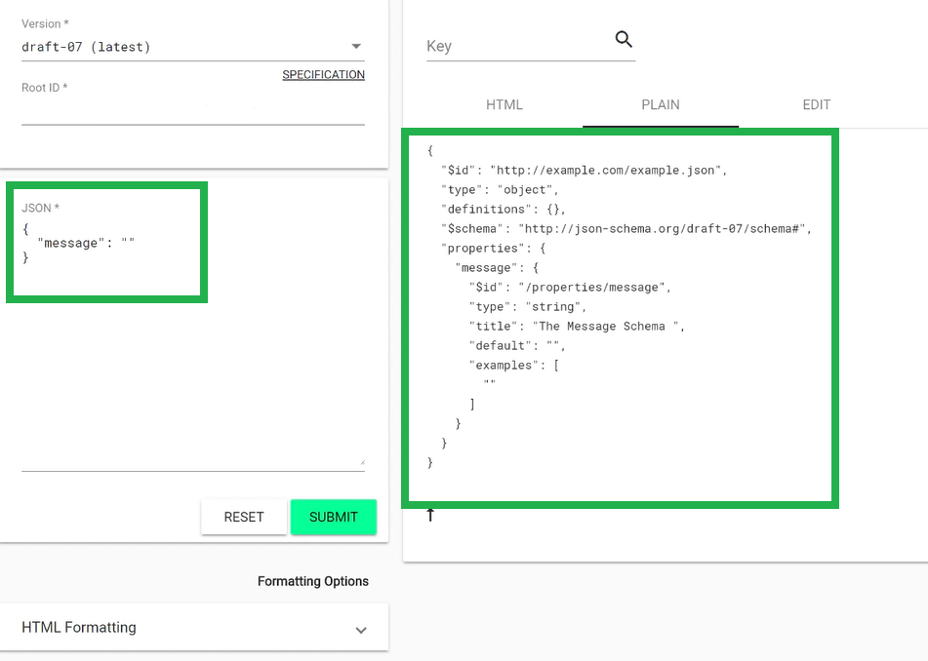Viewport: 928px width, 661px height.
Task: Grab the JSON textarea resize handle
Action: pos(361,462)
